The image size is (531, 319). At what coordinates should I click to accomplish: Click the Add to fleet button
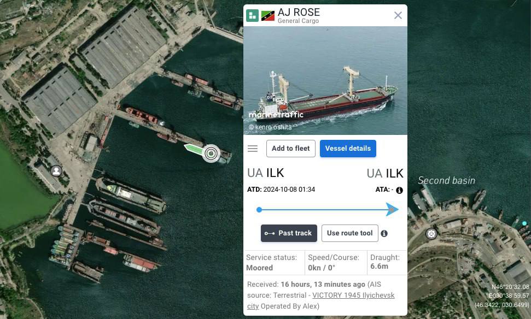point(290,149)
